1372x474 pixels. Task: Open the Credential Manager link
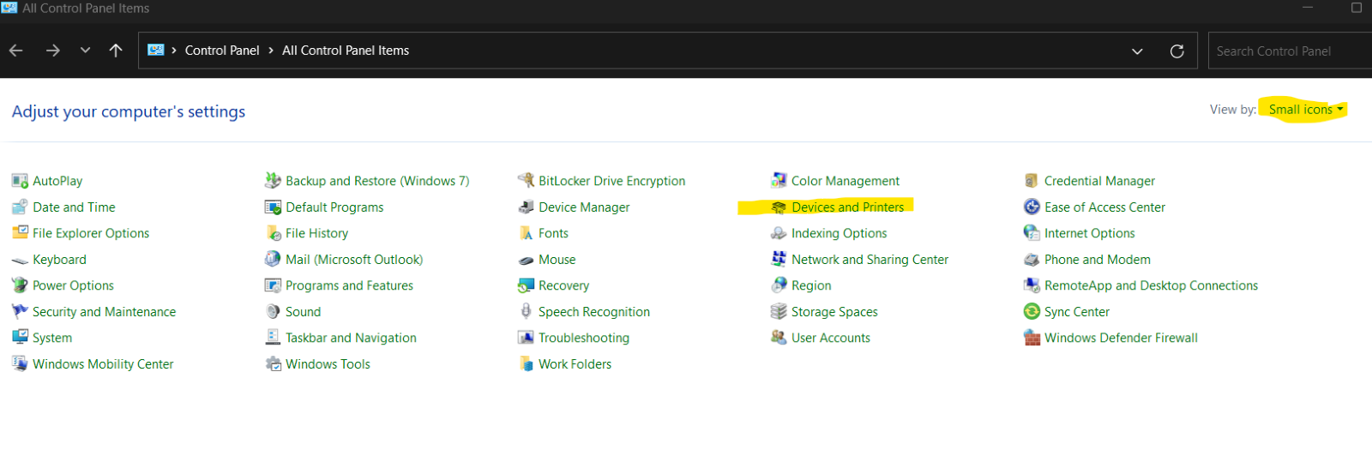point(1099,181)
